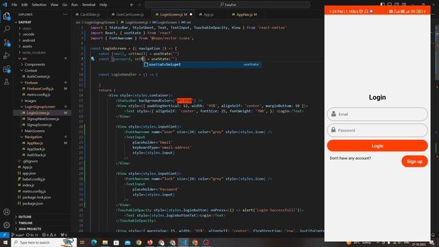The width and height of the screenshot is (439, 247).
Task: Switch to the CardSlider.js tab
Action: [x=90, y=14]
